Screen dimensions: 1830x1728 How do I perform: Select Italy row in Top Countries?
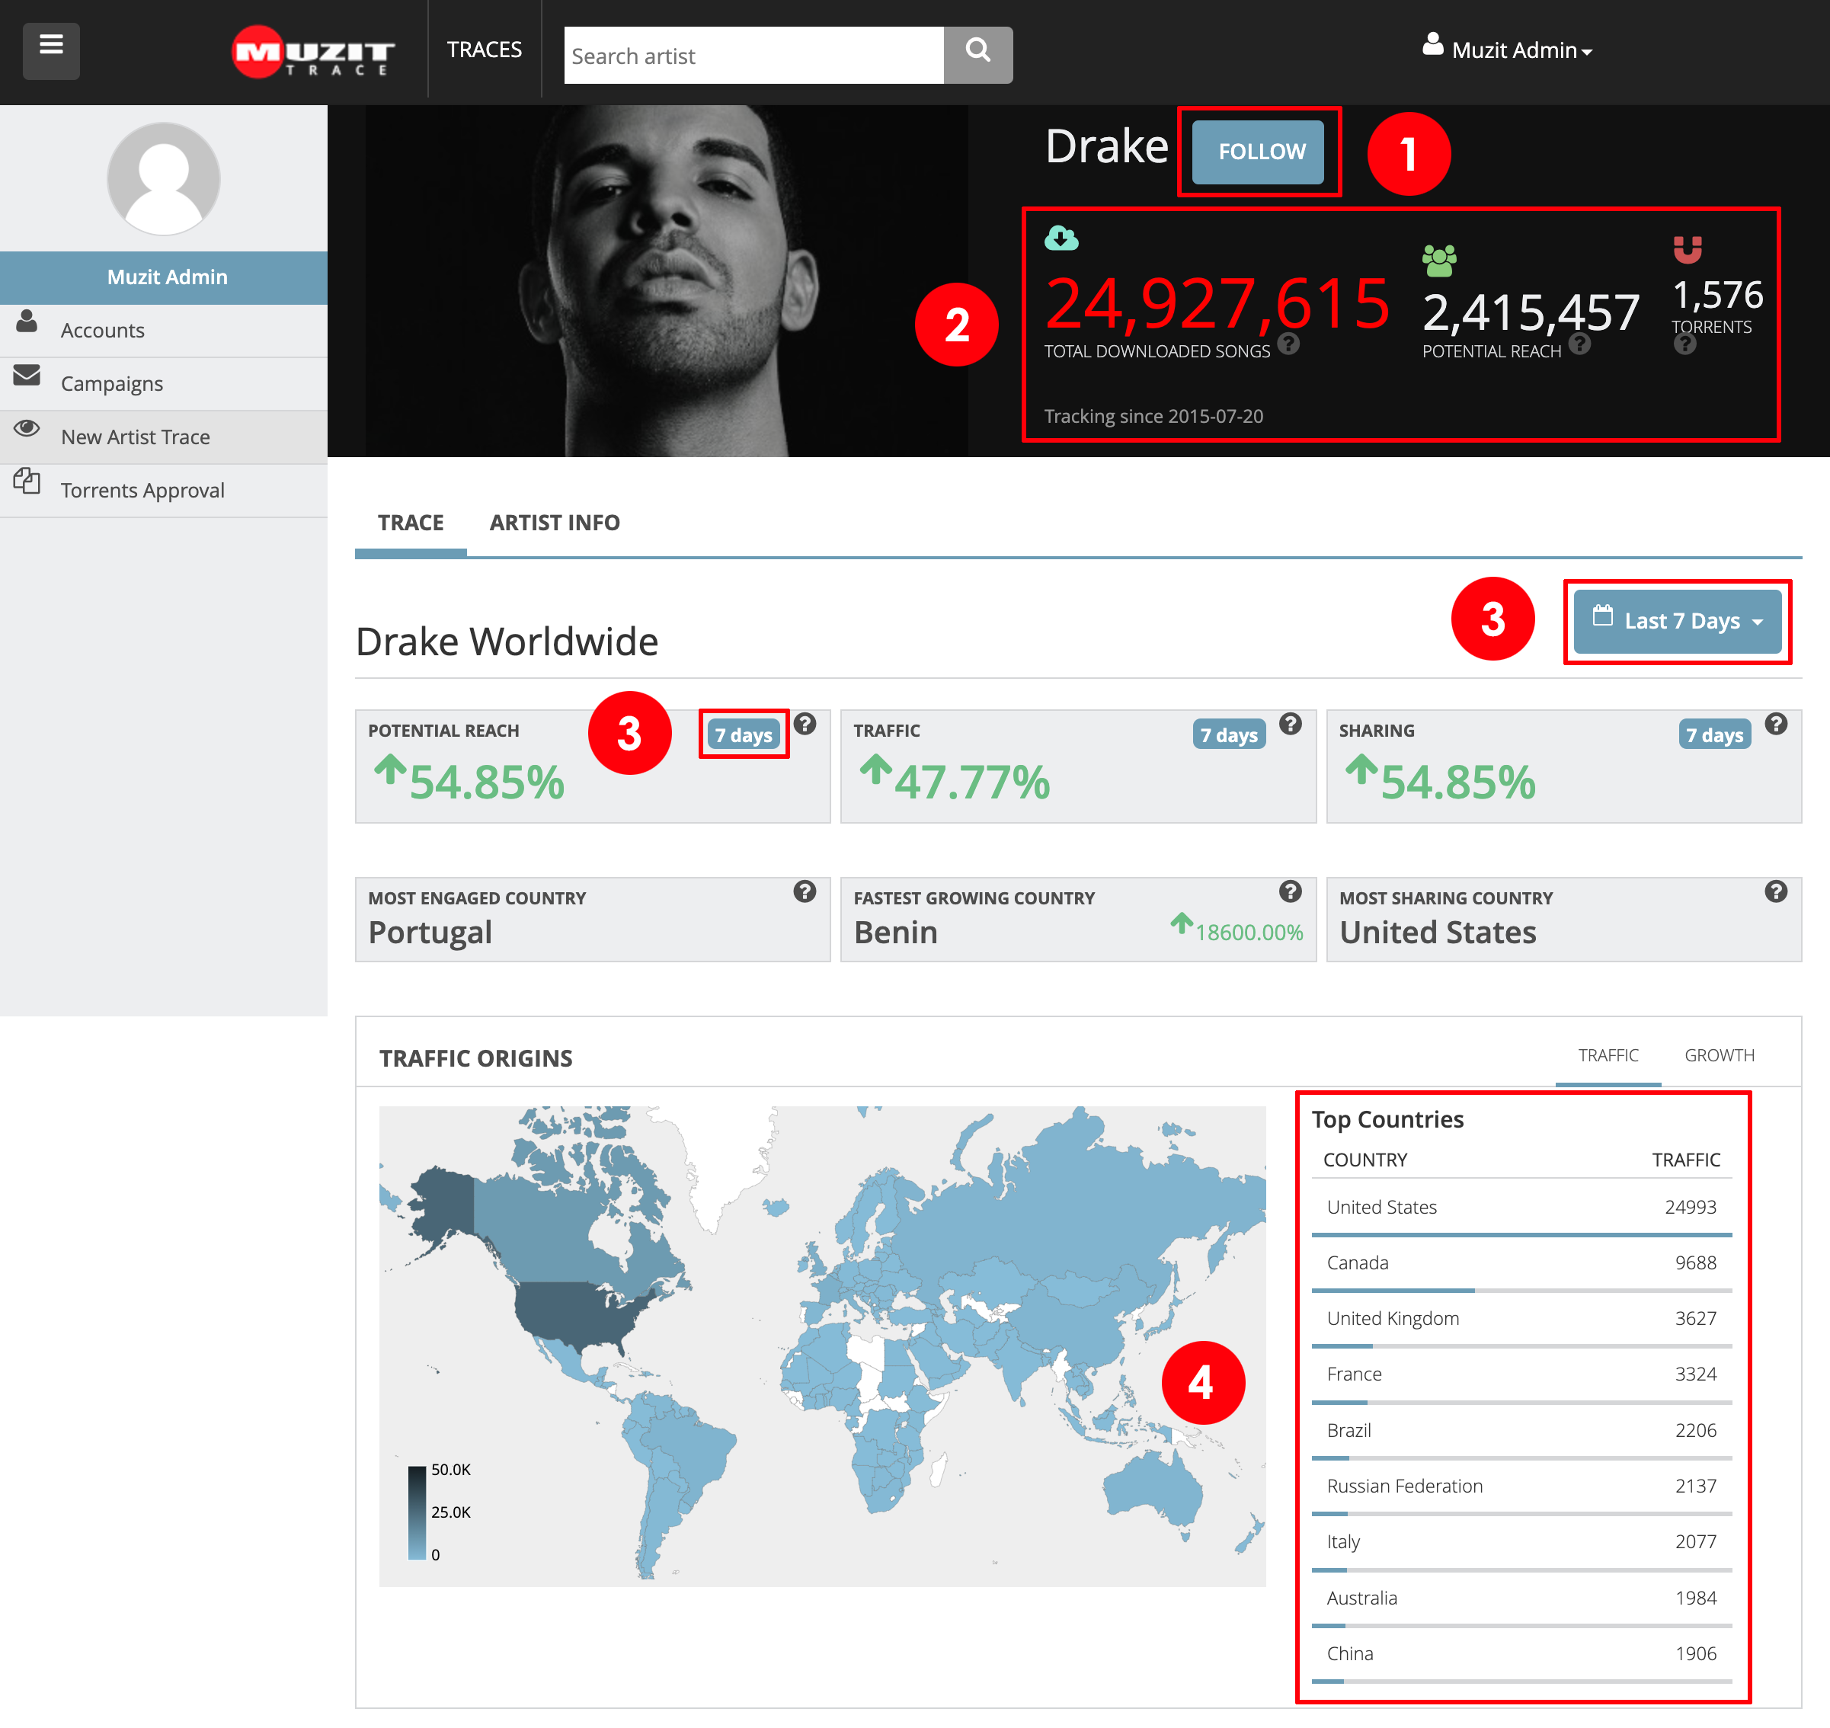1521,1542
